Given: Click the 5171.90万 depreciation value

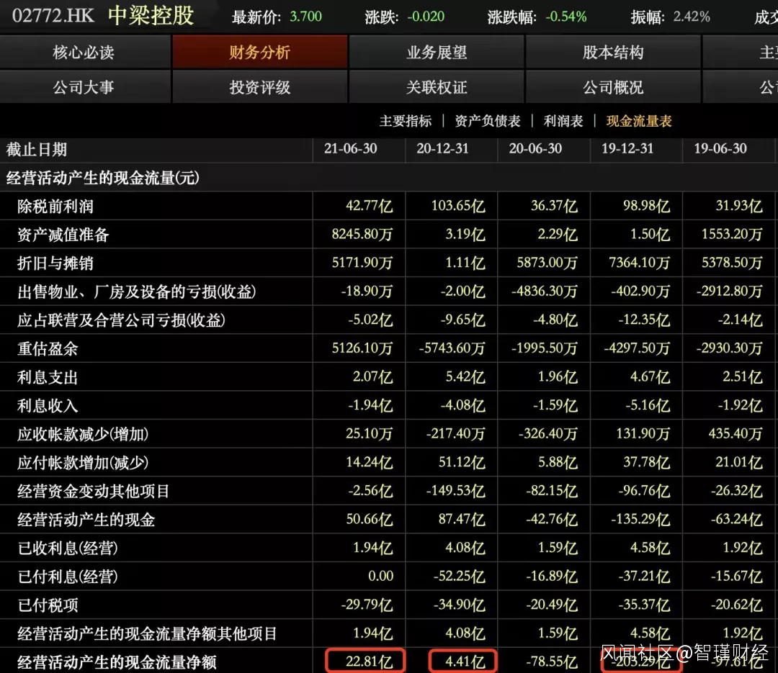Looking at the screenshot, I should click(362, 262).
